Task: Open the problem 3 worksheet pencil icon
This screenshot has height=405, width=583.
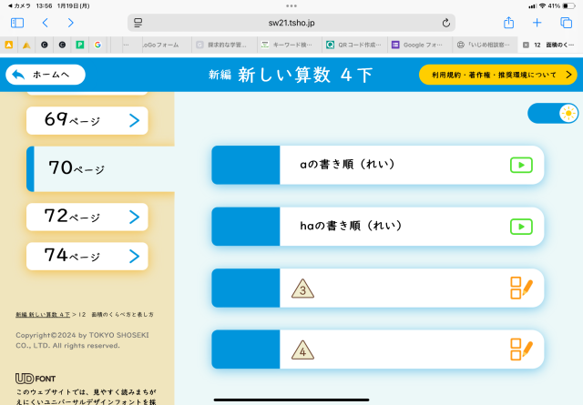Action: pos(521,289)
